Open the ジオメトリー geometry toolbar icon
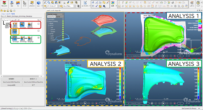 [32, 4]
